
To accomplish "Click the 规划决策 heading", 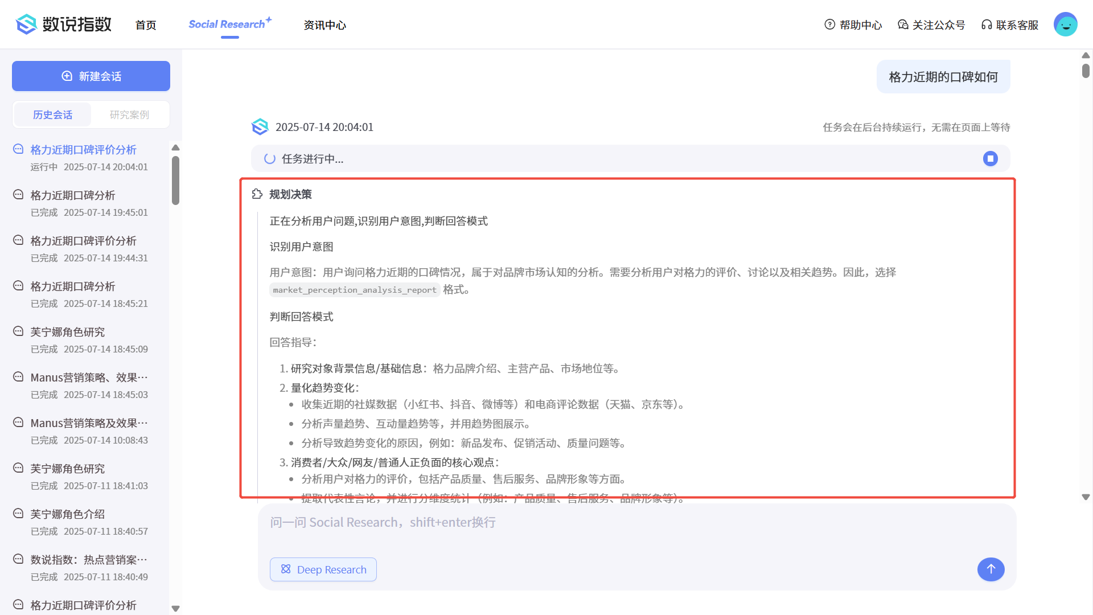I will [290, 194].
